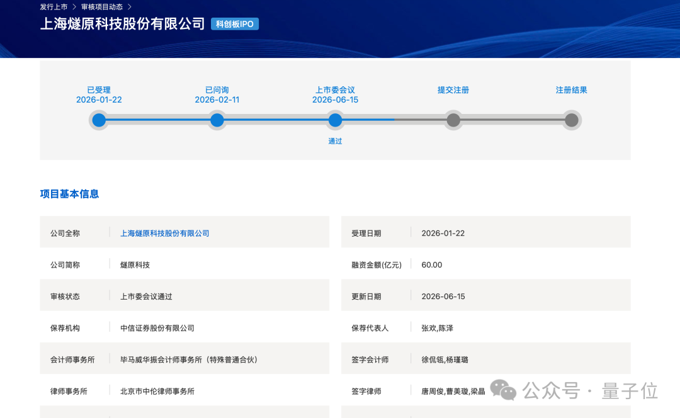
Task: Click the 保荐代表人 field label
Action: tap(370, 328)
